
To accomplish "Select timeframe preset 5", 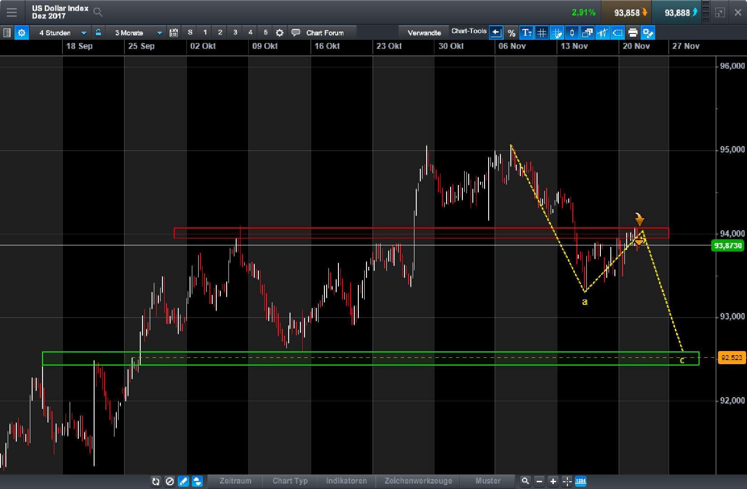I will [265, 33].
